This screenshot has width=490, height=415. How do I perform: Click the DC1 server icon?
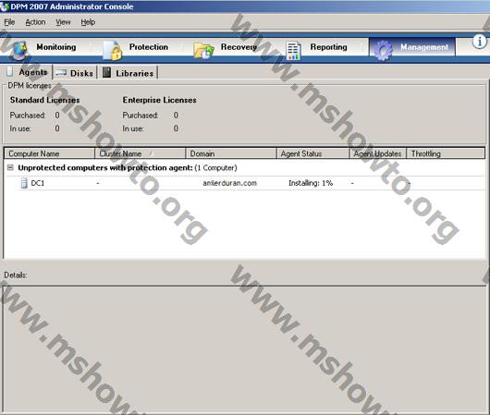point(24,183)
